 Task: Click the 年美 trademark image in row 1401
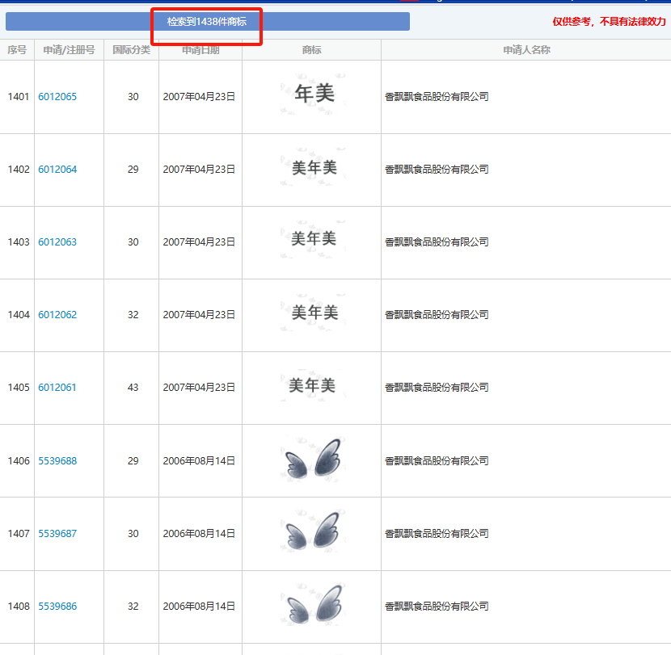(313, 95)
